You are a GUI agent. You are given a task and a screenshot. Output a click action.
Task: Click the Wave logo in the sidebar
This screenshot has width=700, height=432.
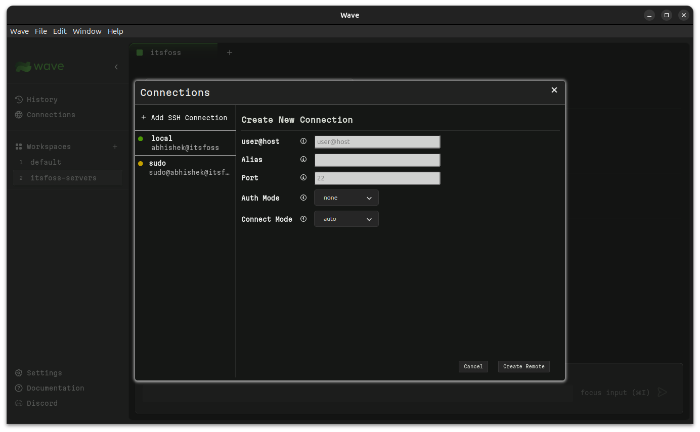click(x=39, y=66)
